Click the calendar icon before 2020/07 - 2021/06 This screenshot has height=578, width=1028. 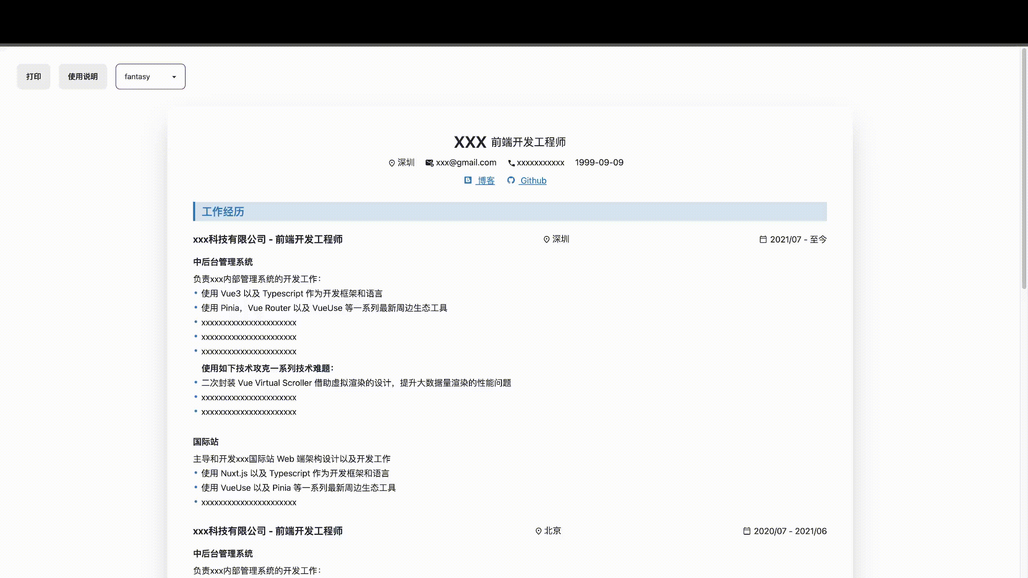click(x=747, y=531)
